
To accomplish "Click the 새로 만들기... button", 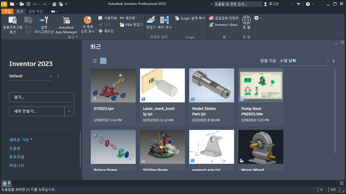I will pyautogui.click(x=37, y=111).
